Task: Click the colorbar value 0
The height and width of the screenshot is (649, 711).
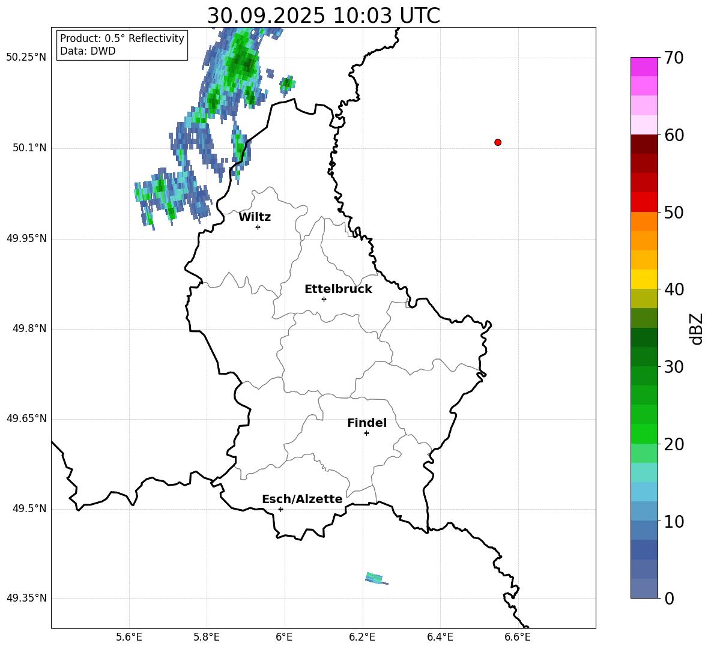Action: 669,599
